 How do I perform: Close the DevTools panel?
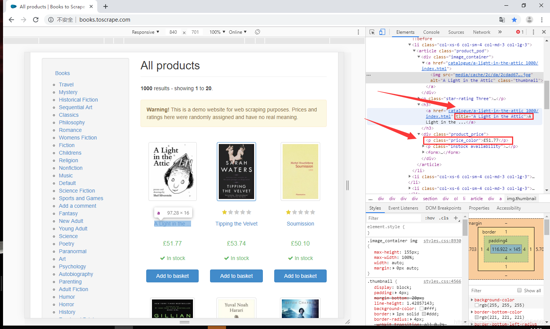[544, 32]
